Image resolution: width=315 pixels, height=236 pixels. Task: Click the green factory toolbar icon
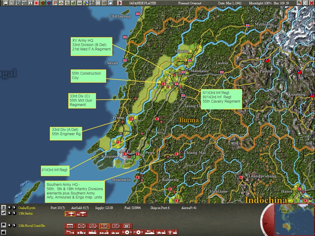click(x=74, y=3)
